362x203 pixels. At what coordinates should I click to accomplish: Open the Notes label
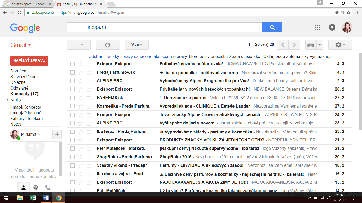[x=16, y=124]
